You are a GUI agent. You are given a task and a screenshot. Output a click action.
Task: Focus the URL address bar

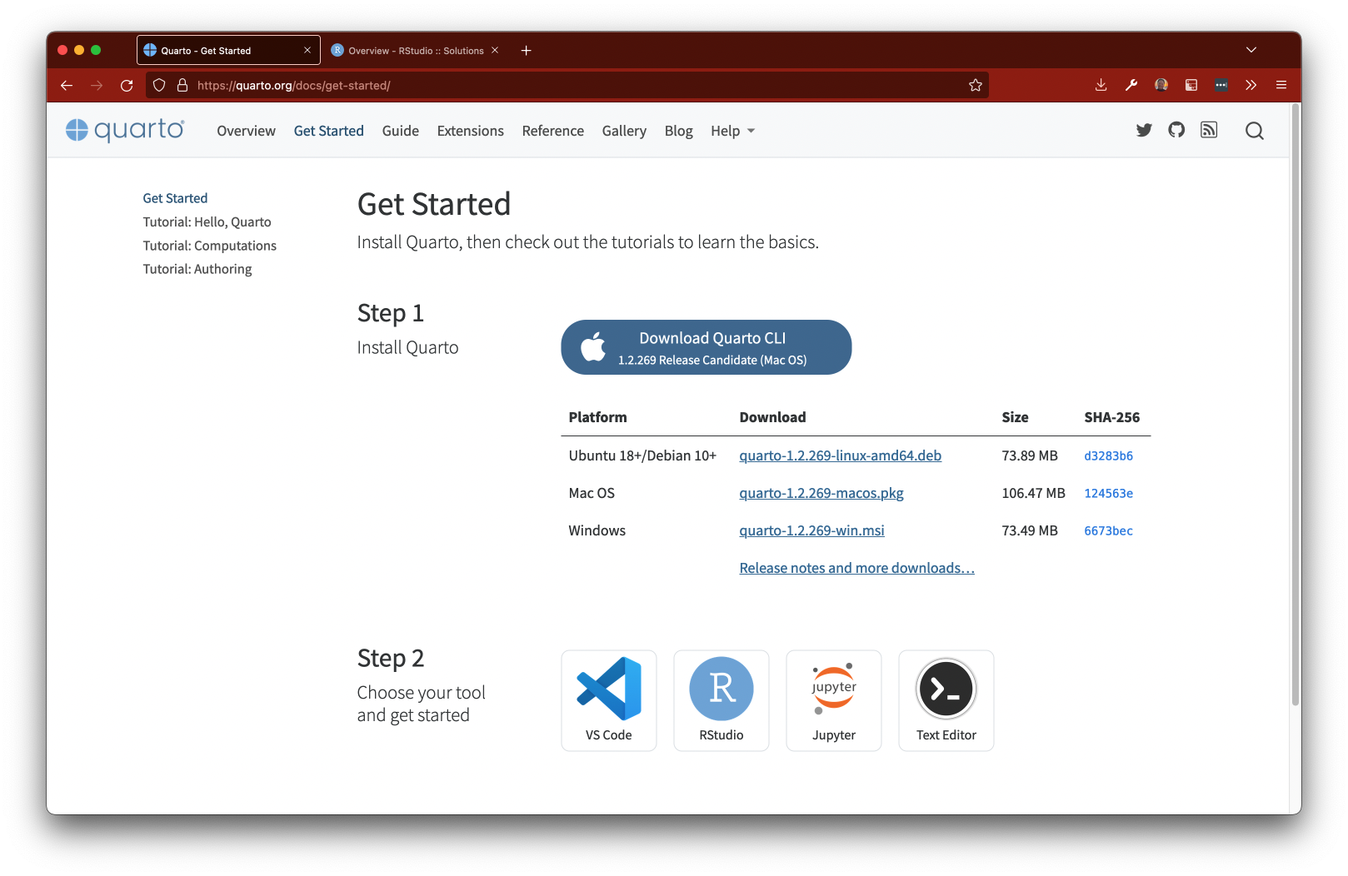(x=575, y=85)
